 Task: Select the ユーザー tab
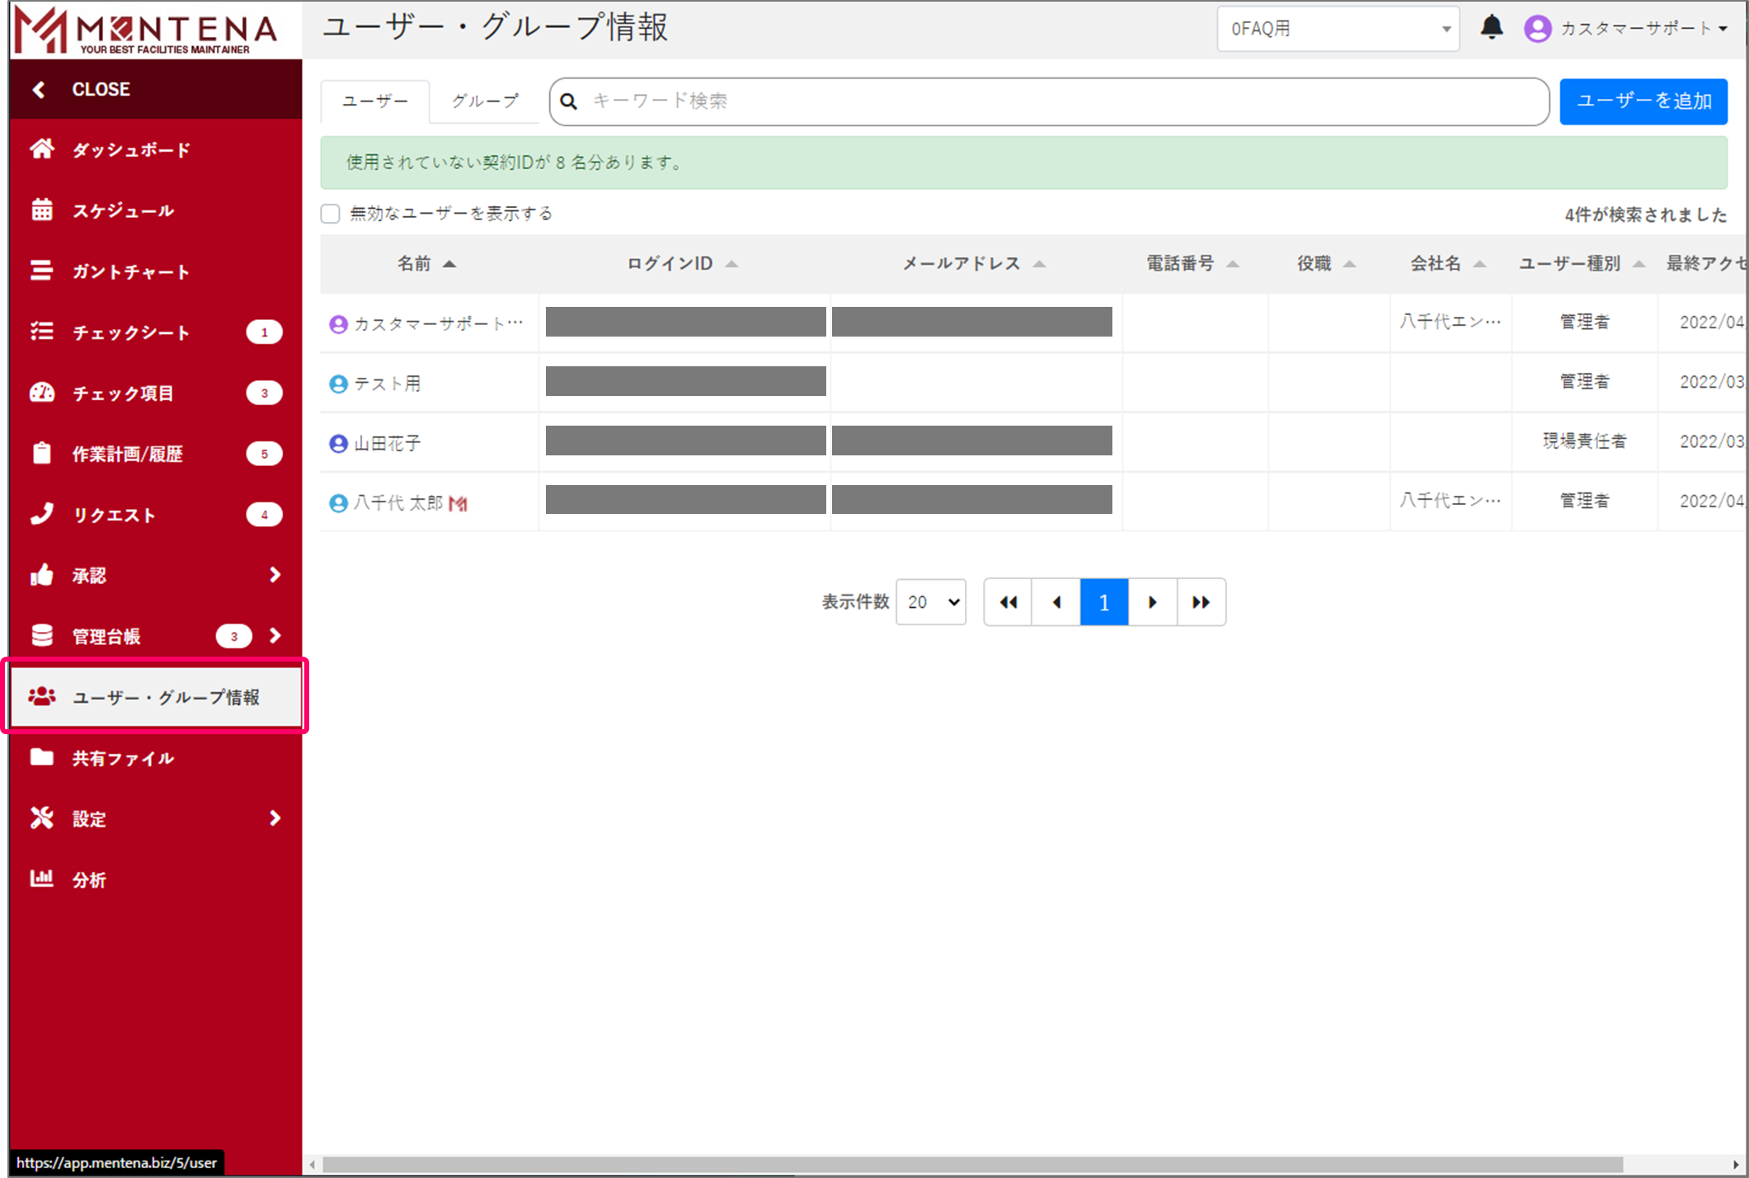375,101
